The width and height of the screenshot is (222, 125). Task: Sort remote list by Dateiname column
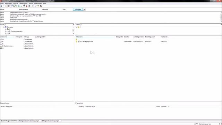pyautogui.click(x=95, y=37)
